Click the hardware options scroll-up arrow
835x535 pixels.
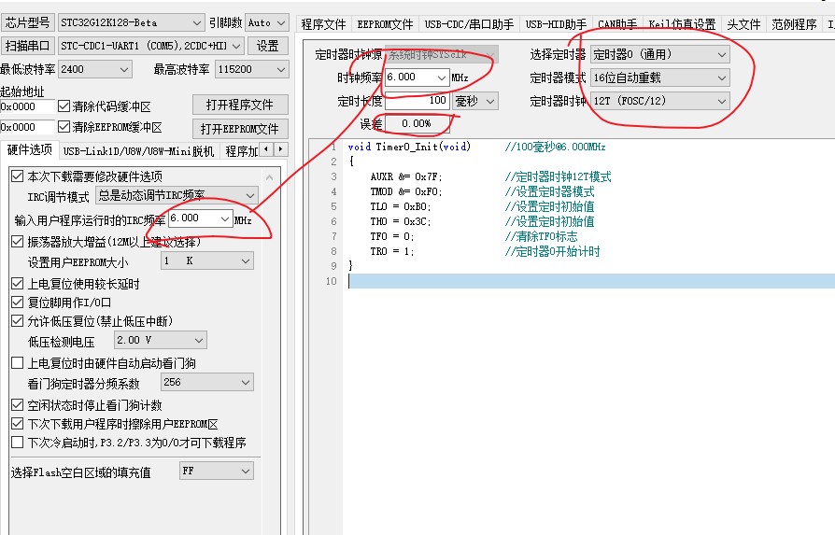[269, 177]
